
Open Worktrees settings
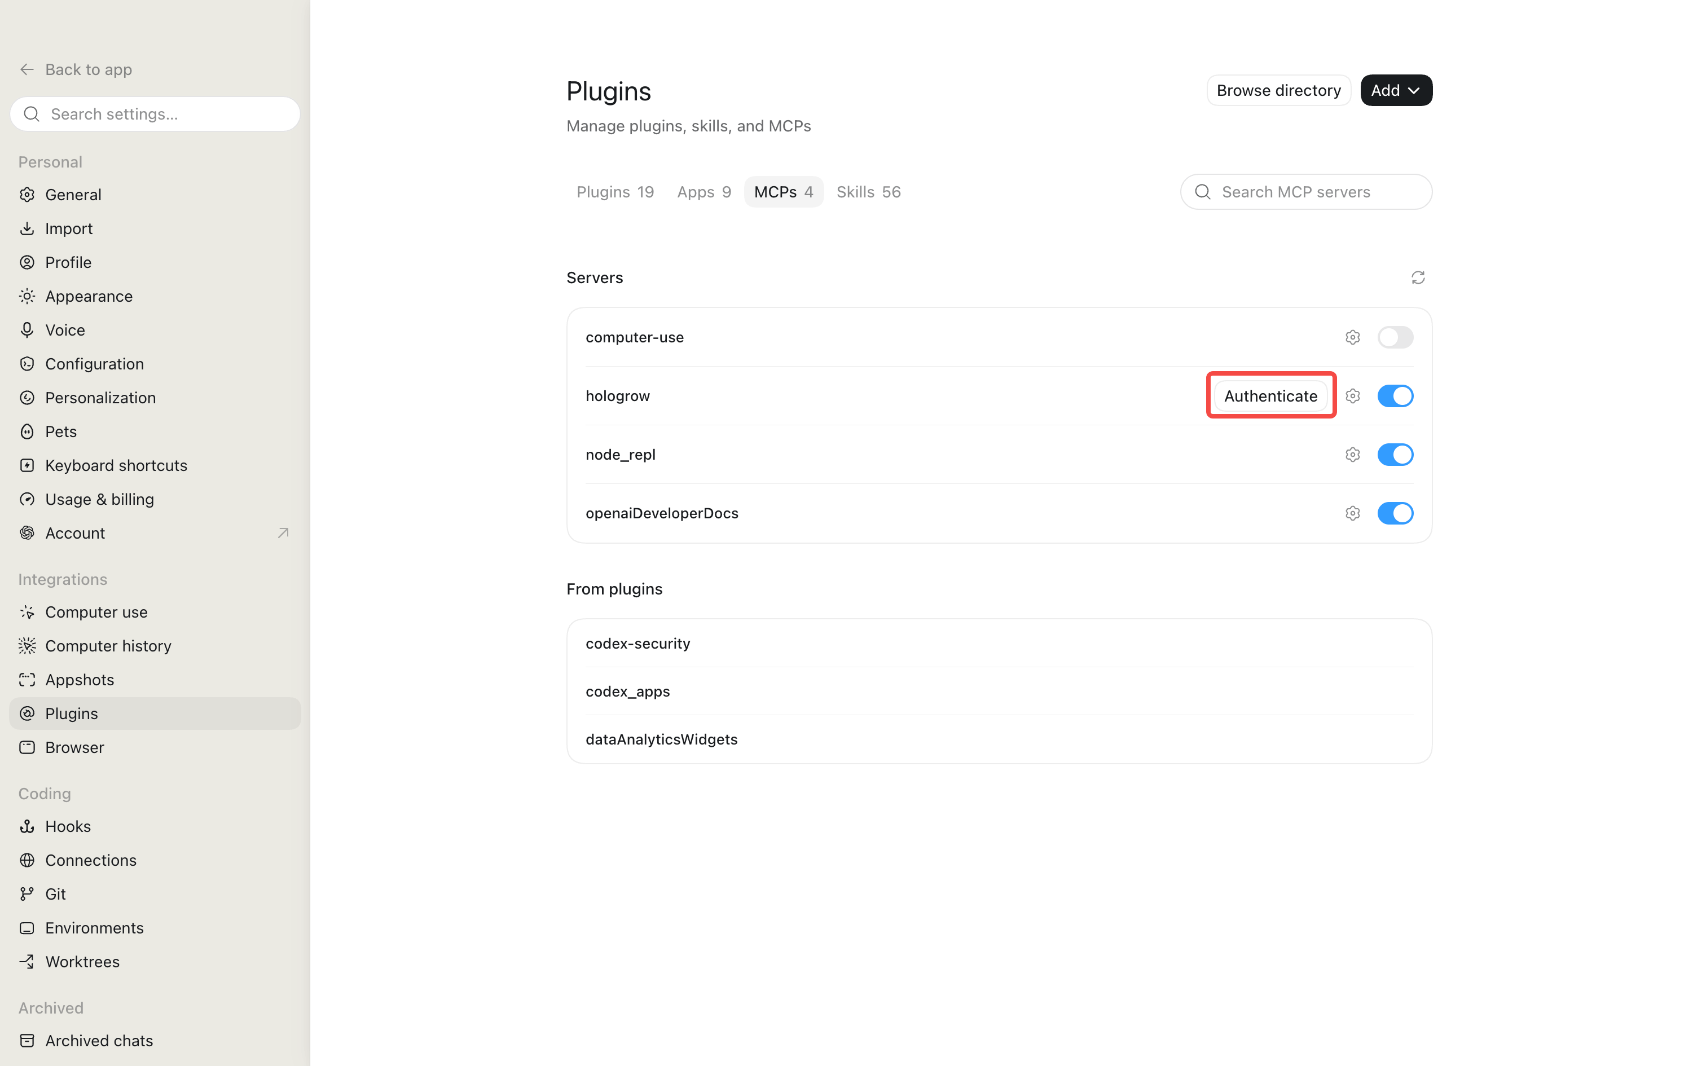[x=155, y=962]
